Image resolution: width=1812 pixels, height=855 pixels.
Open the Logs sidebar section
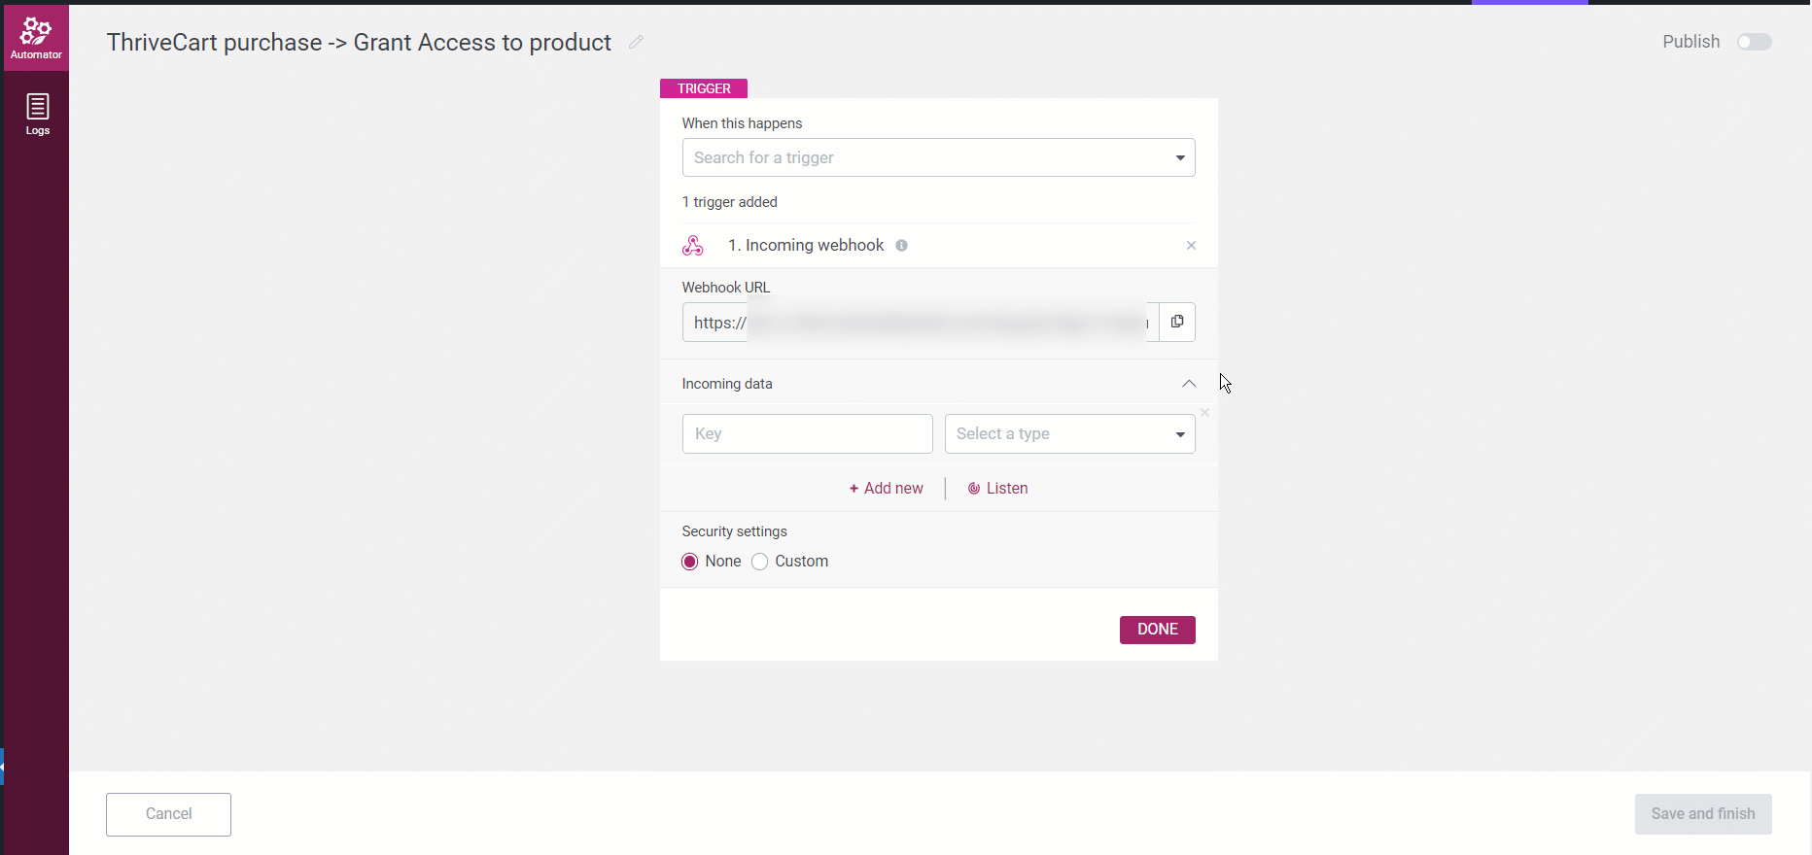(x=37, y=115)
